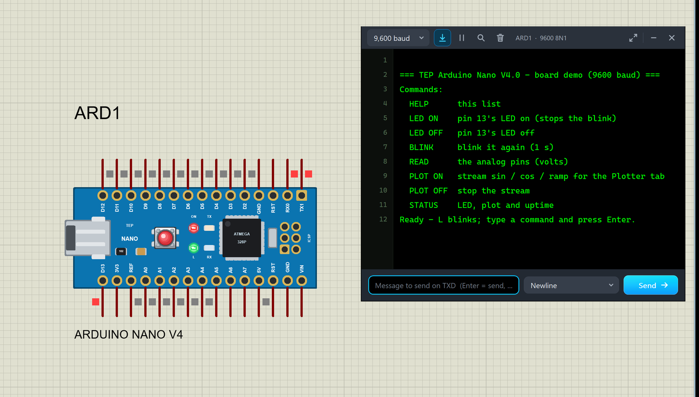Click the red pin state indicator below D13
The width and height of the screenshot is (699, 397).
pyautogui.click(x=96, y=302)
